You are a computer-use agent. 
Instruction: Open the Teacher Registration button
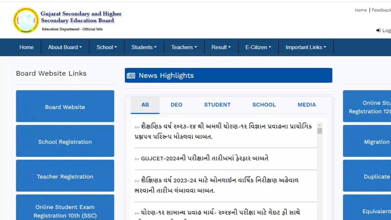[x=65, y=176]
